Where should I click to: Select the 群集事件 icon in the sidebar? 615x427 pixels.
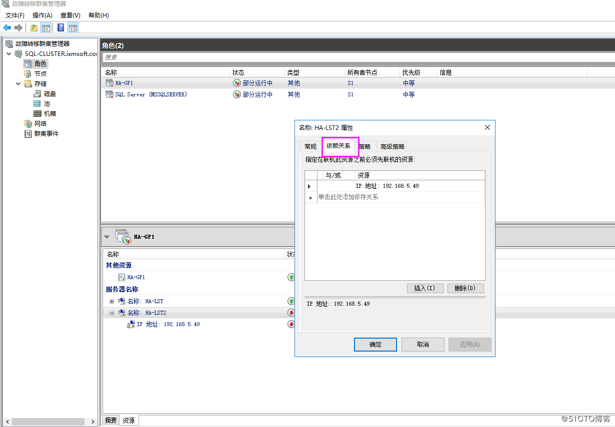pos(27,133)
